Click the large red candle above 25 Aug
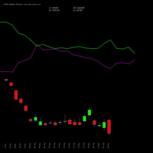 109,127
